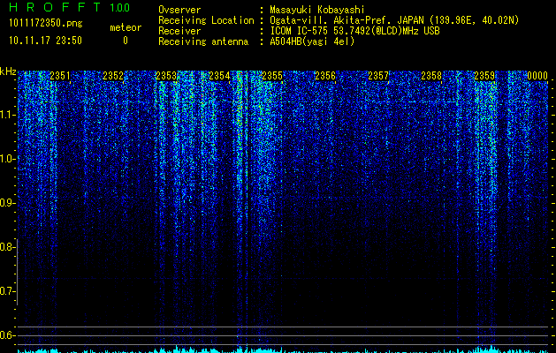The height and width of the screenshot is (353, 556).
Task: Click the 0.8 kHz axis label
Action: pos(6,247)
